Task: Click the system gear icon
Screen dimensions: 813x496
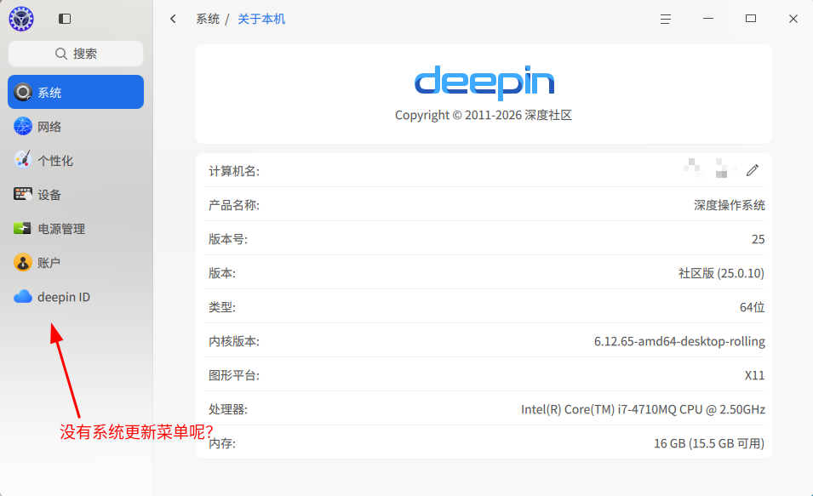Action: click(23, 92)
